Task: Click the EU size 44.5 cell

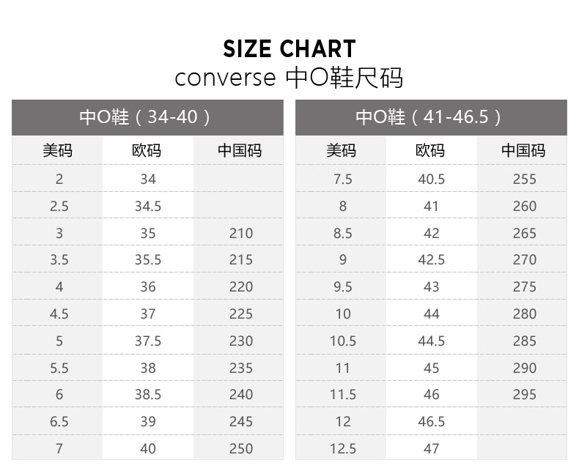Action: point(431,341)
